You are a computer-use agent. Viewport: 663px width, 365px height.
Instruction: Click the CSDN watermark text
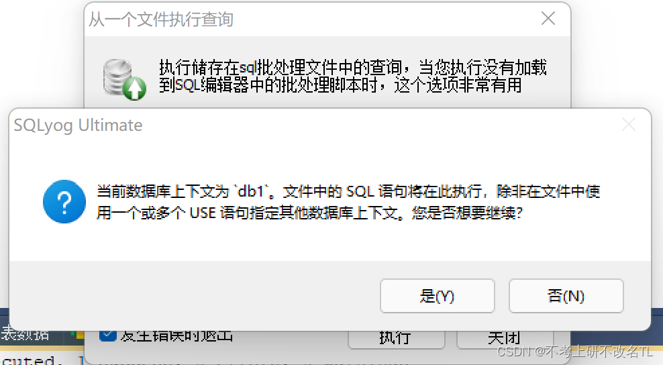tap(575, 352)
